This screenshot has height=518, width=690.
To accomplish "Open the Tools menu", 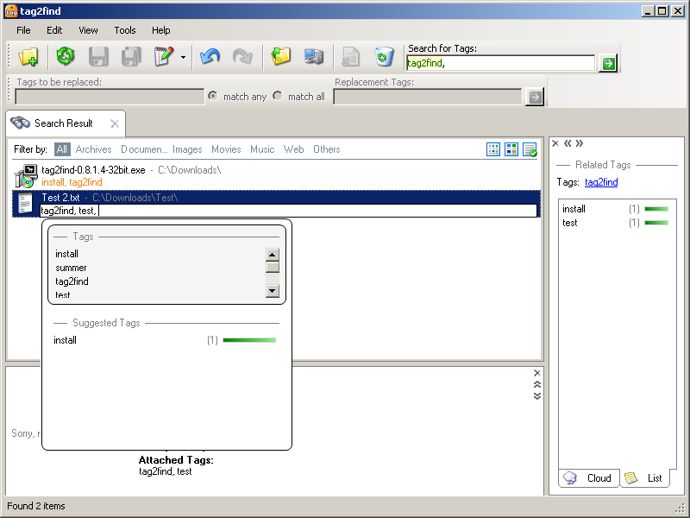I will (125, 30).
